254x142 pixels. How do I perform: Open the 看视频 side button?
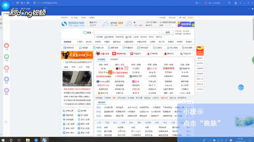click(200, 58)
